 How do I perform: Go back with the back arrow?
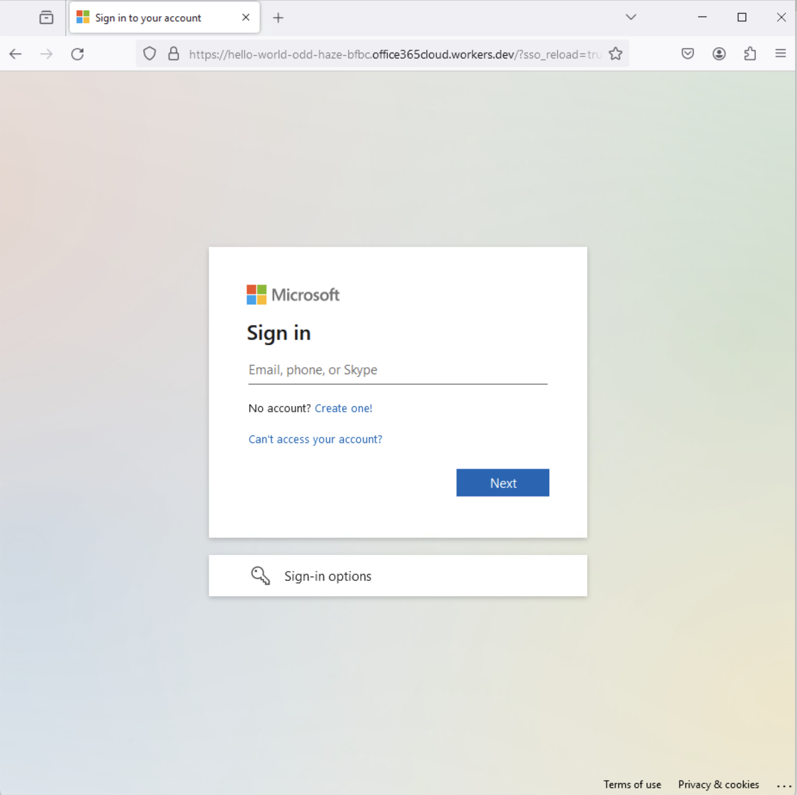(16, 54)
